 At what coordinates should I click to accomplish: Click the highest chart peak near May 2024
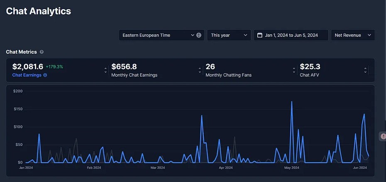[292, 102]
